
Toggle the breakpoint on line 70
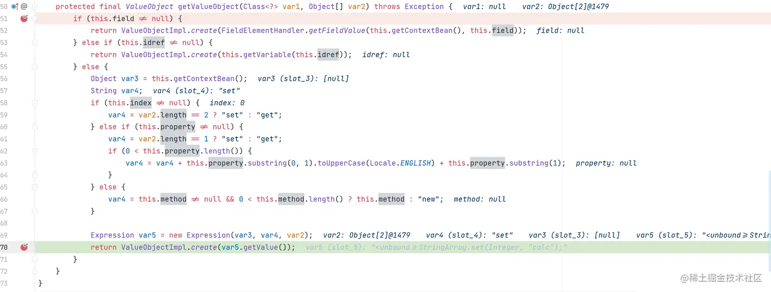23,247
